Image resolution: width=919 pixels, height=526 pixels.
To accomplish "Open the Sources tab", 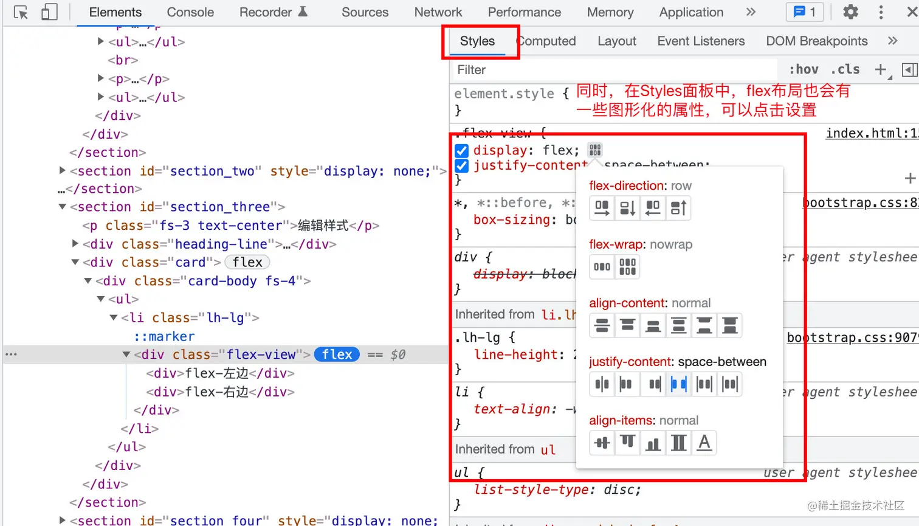I will click(x=365, y=12).
